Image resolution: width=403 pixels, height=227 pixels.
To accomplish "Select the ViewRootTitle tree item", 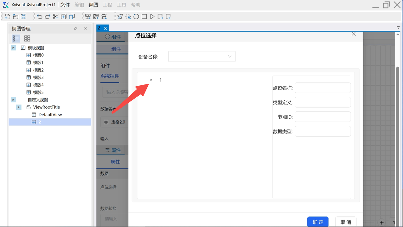I will tap(46, 107).
